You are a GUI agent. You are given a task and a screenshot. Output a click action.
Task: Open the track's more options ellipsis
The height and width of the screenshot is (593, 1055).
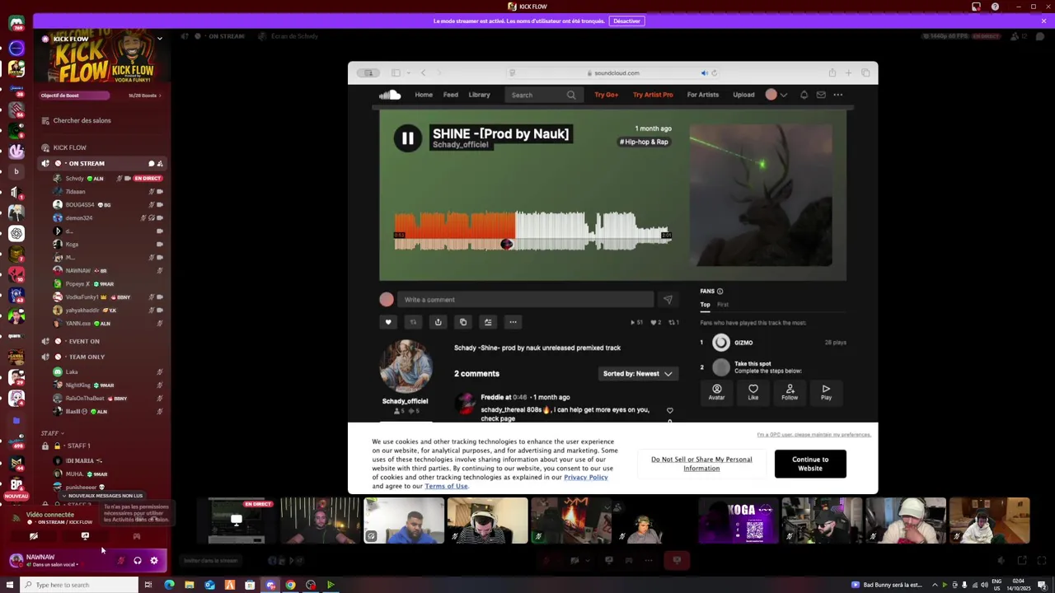click(x=513, y=322)
